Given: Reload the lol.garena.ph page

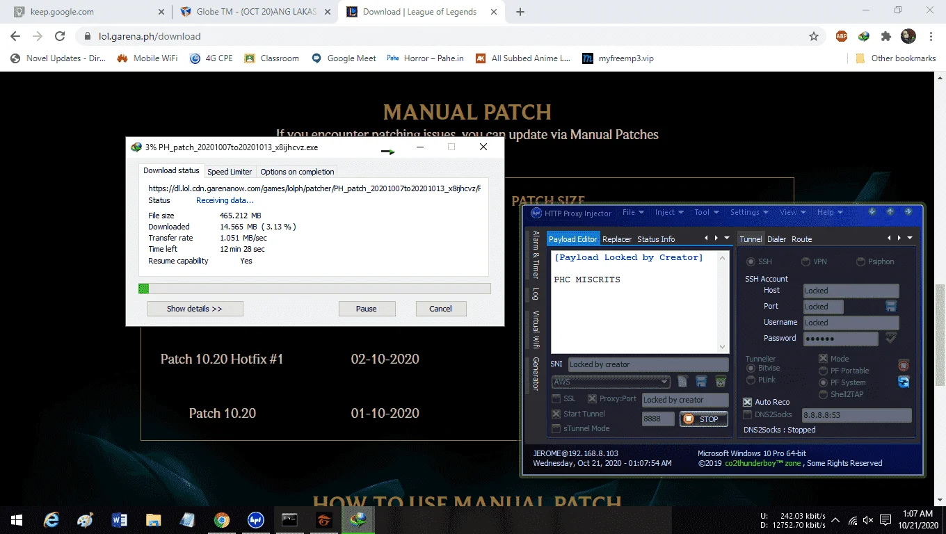Looking at the screenshot, I should pyautogui.click(x=60, y=36).
